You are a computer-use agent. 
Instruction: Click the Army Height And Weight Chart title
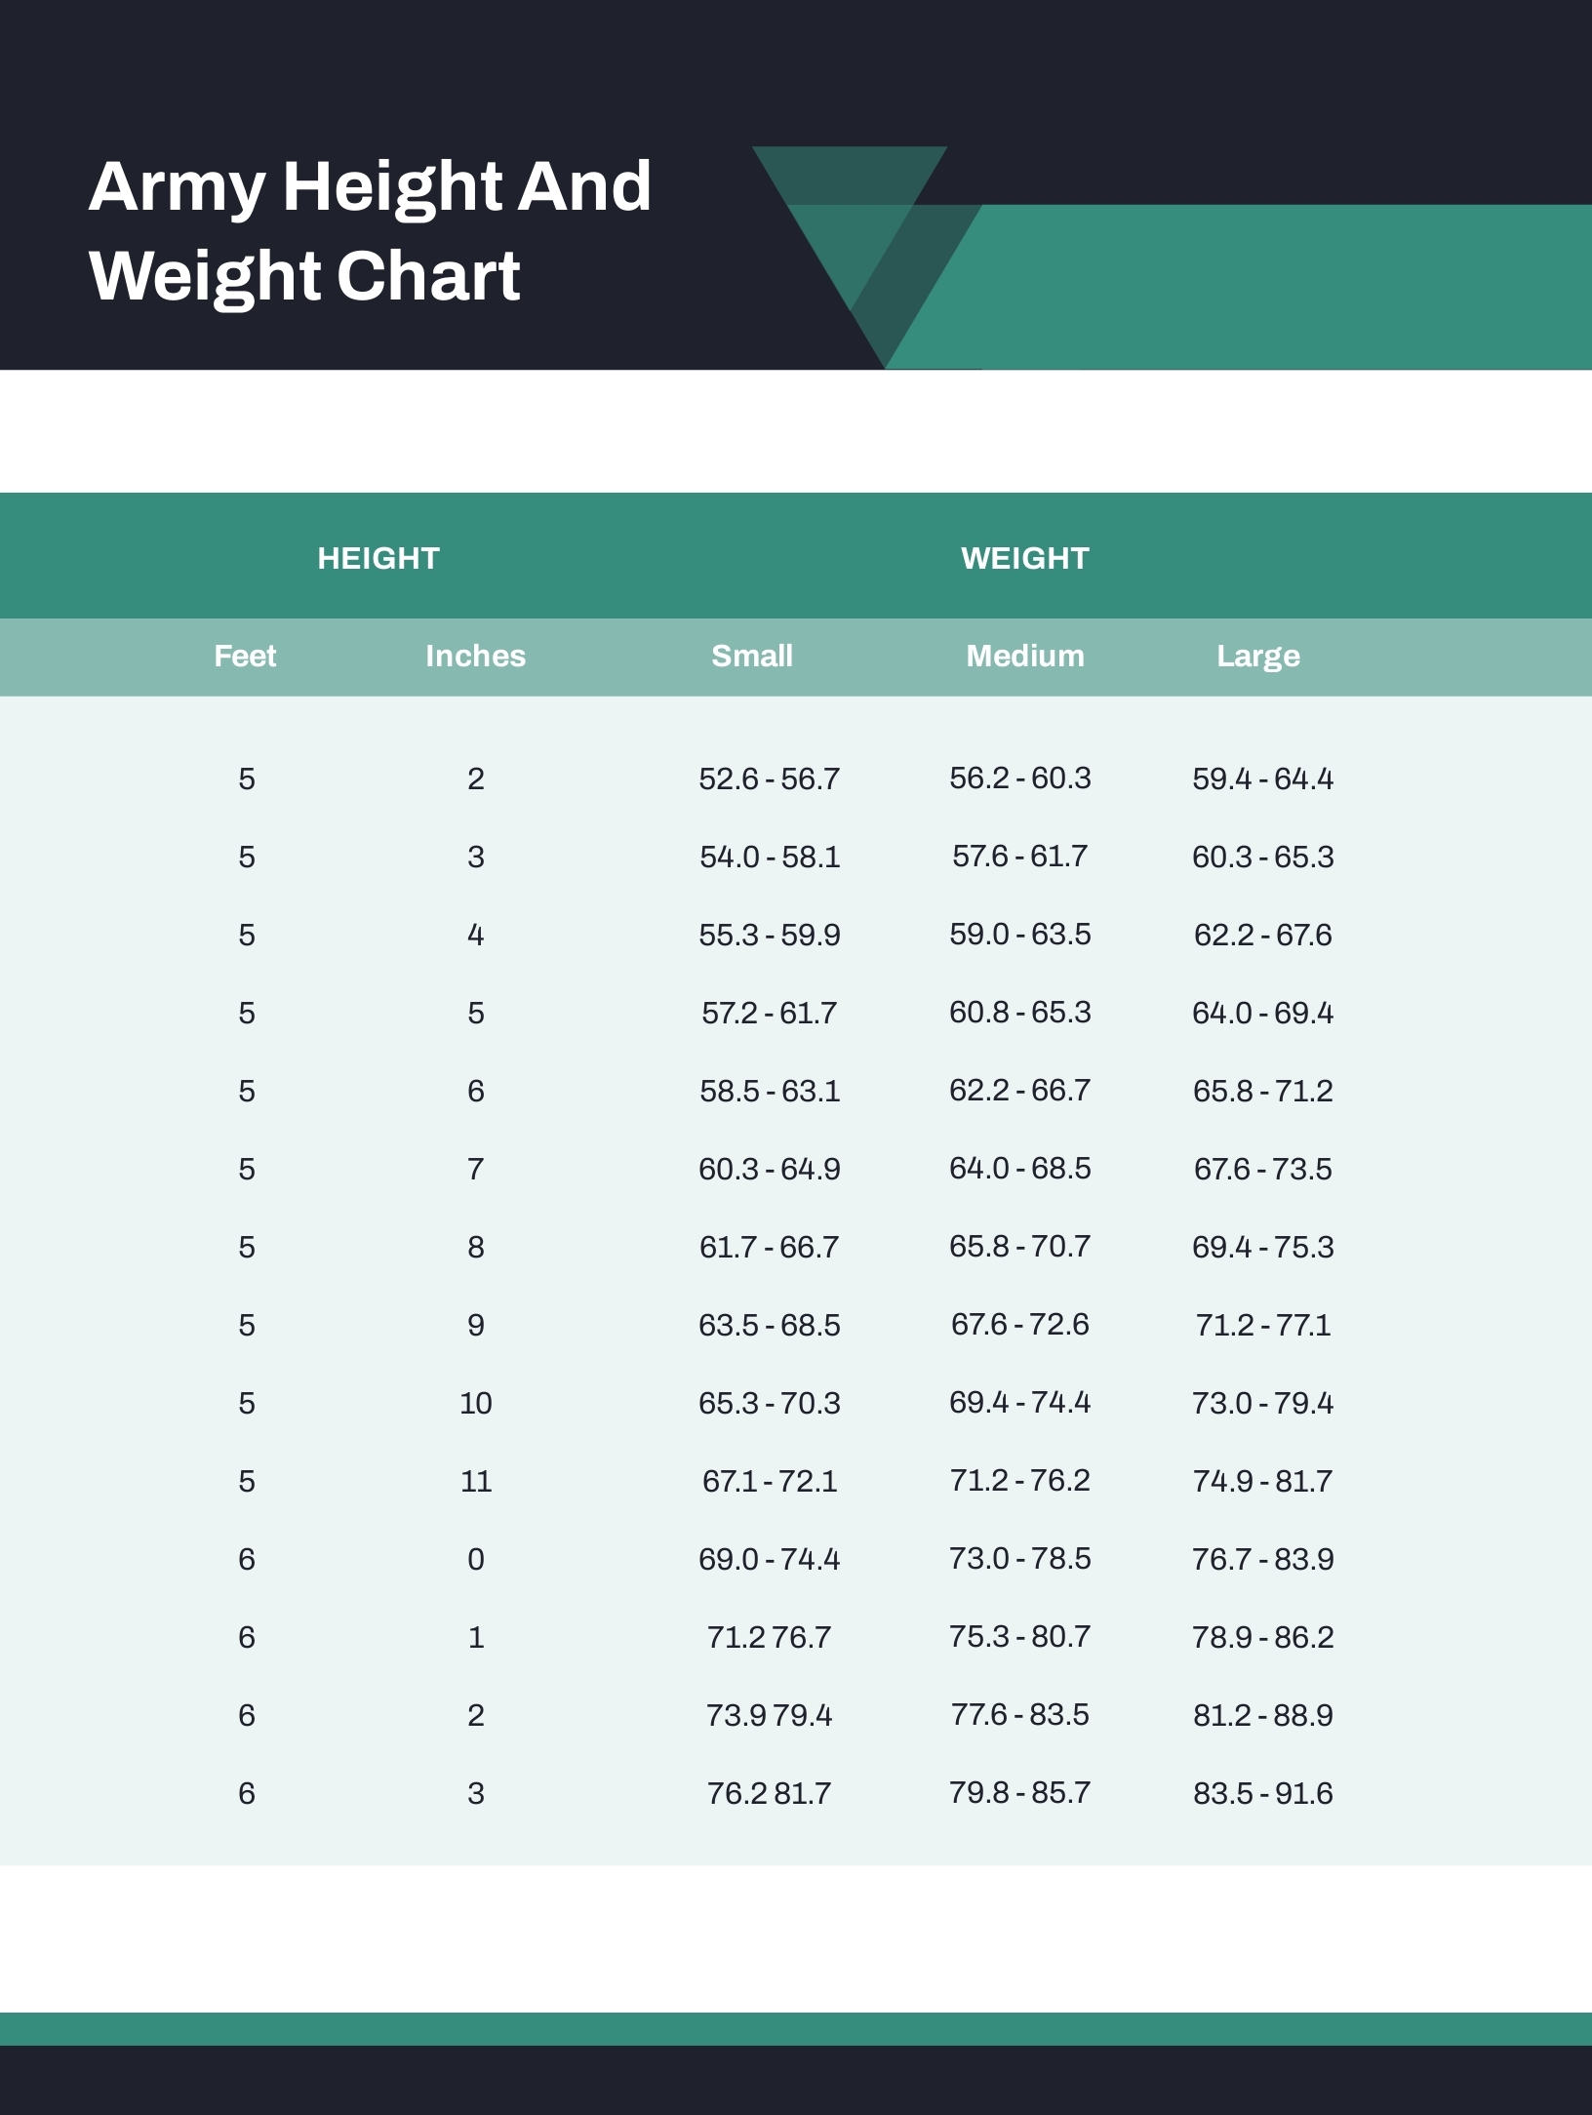tap(370, 230)
